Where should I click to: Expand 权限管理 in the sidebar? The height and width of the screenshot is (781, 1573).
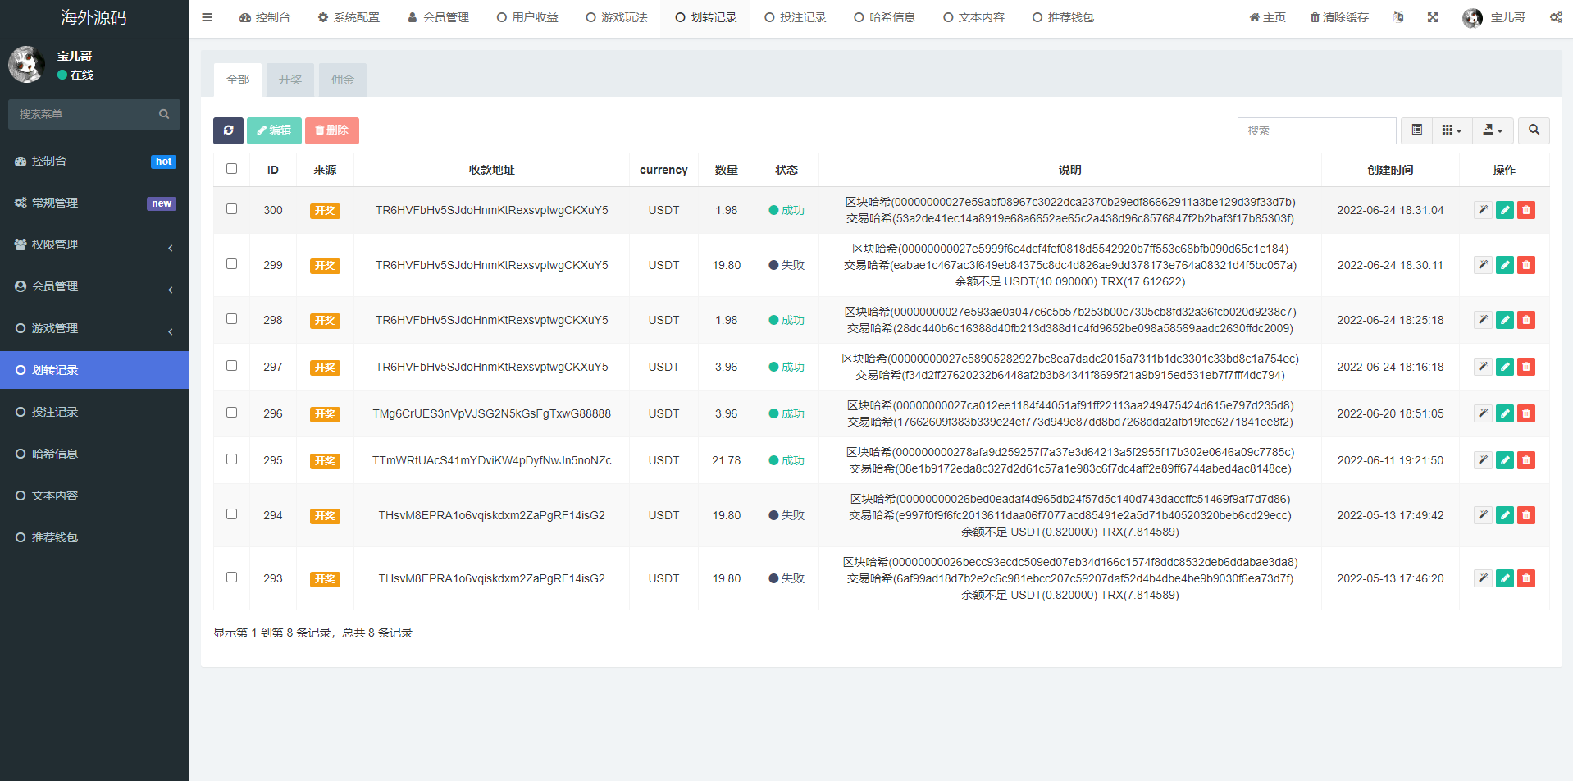[94, 244]
